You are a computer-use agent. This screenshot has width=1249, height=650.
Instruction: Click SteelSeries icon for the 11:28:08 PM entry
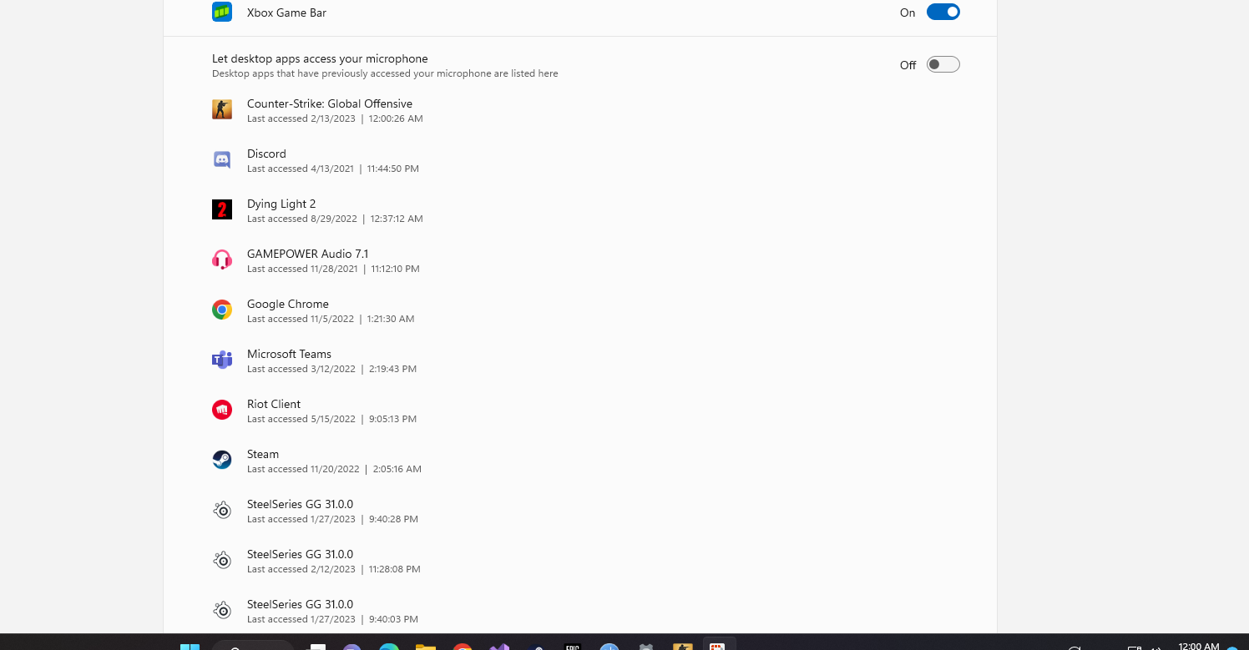pos(222,560)
